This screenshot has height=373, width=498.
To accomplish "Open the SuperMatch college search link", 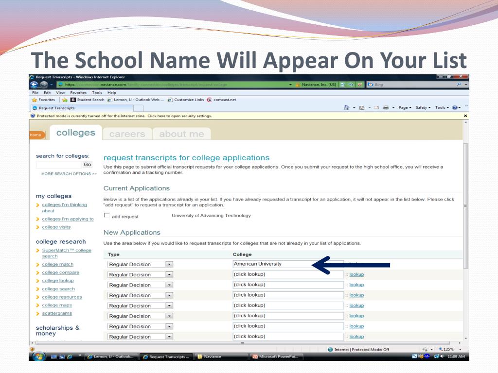I will pos(66,253).
